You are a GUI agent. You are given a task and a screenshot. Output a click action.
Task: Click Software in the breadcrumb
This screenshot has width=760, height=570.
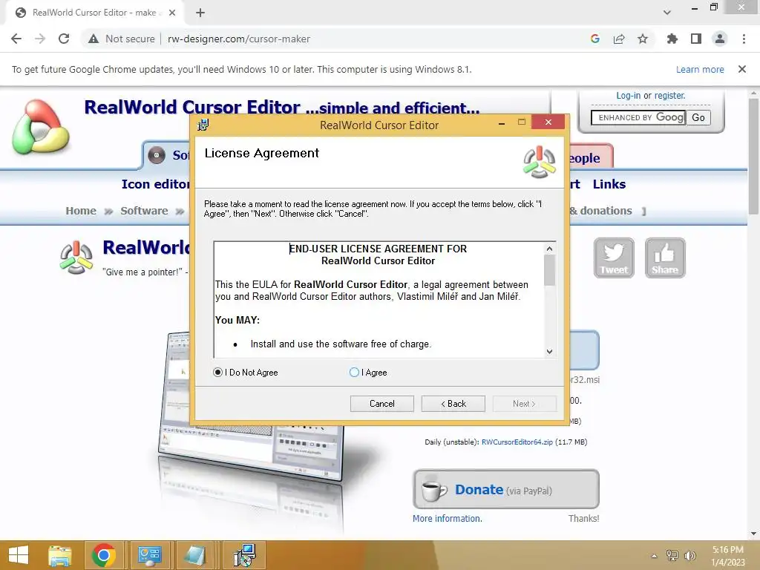[x=144, y=211]
